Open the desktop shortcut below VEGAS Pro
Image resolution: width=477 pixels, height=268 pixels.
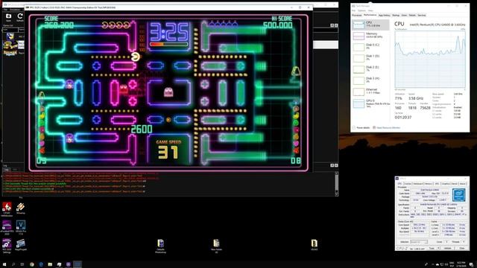click(21, 245)
